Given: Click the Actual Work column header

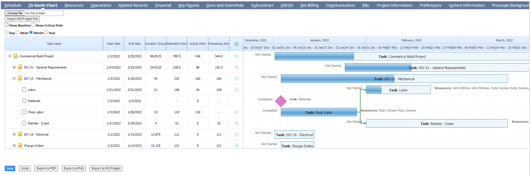Looking at the screenshot, I should [198, 44].
